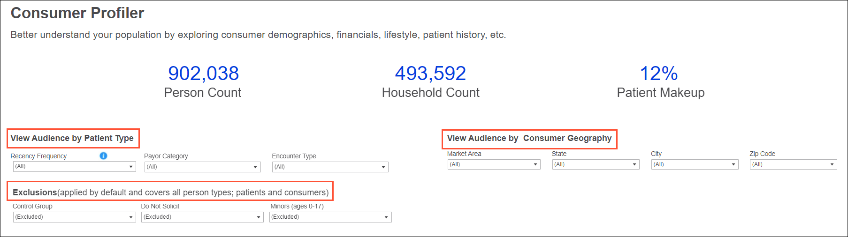The image size is (848, 237).
Task: Expand the Market Area dropdown
Action: (x=494, y=164)
